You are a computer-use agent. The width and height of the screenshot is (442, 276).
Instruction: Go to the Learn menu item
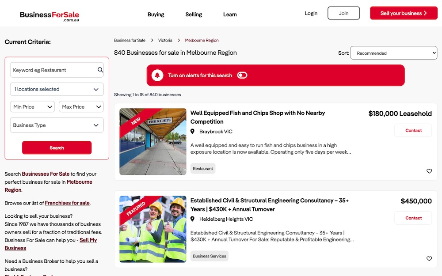tap(230, 15)
